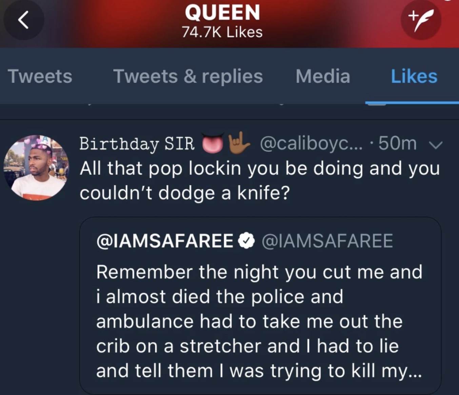Go back with the left arrow

click(23, 20)
